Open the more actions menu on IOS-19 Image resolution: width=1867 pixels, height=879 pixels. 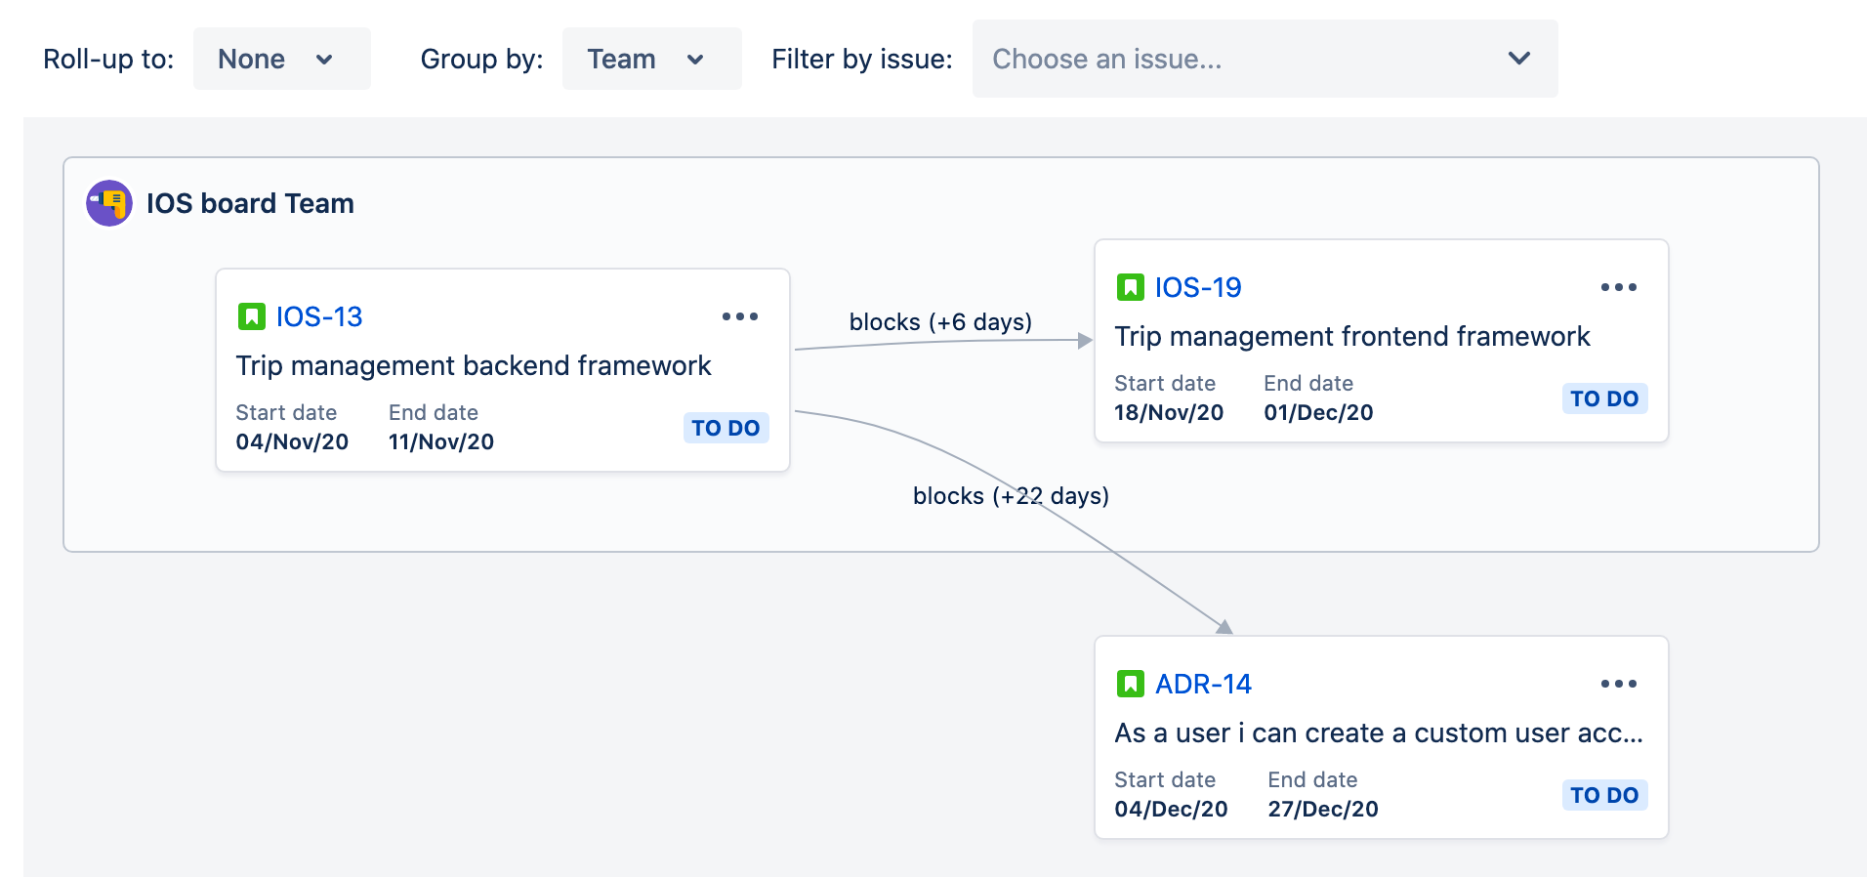1618,287
